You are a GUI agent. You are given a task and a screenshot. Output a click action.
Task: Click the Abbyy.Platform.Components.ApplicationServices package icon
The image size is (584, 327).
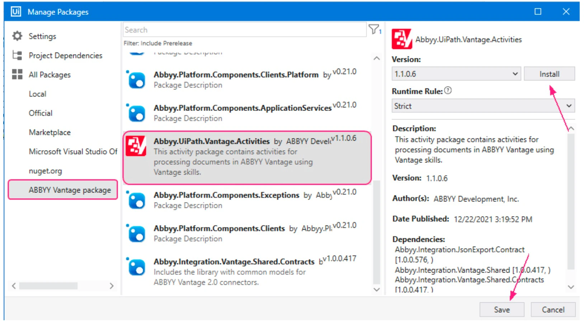(x=137, y=113)
